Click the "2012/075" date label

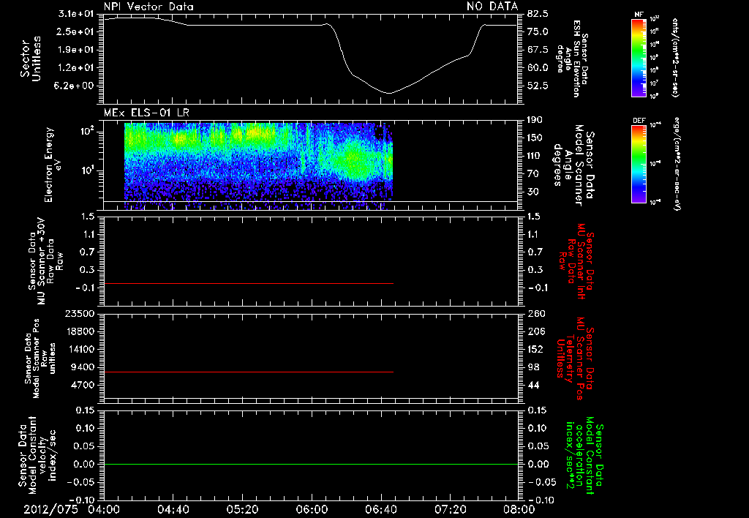50,509
